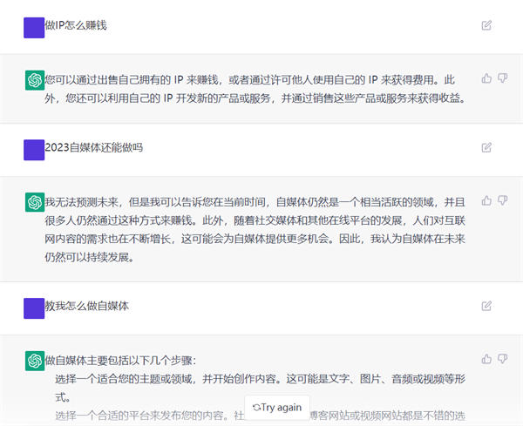523x426 pixels.
Task: Click the line starting "网内容的需求也在不断增长"
Action: tap(255, 239)
